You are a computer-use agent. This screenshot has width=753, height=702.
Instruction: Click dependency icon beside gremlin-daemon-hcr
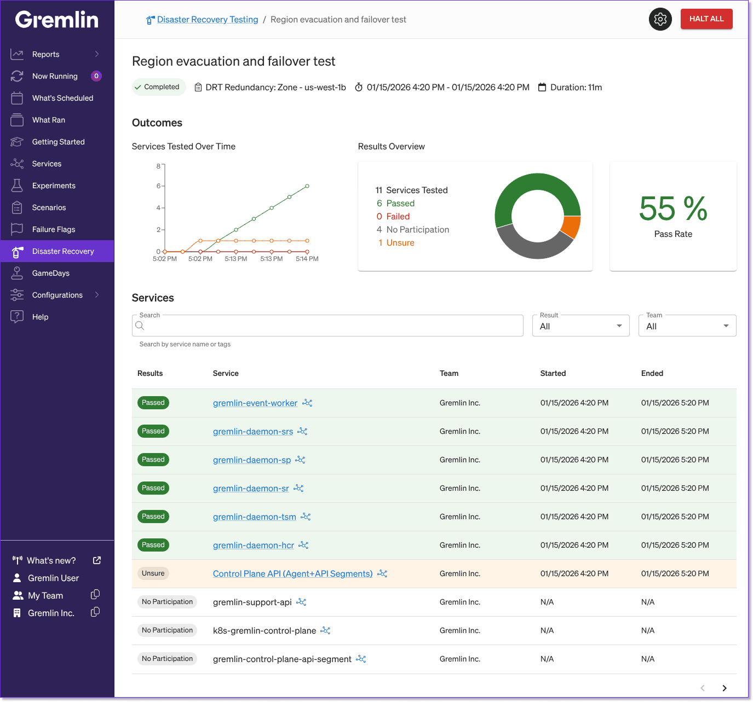(303, 545)
